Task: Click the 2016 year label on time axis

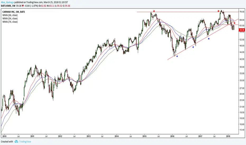Action: (172, 136)
